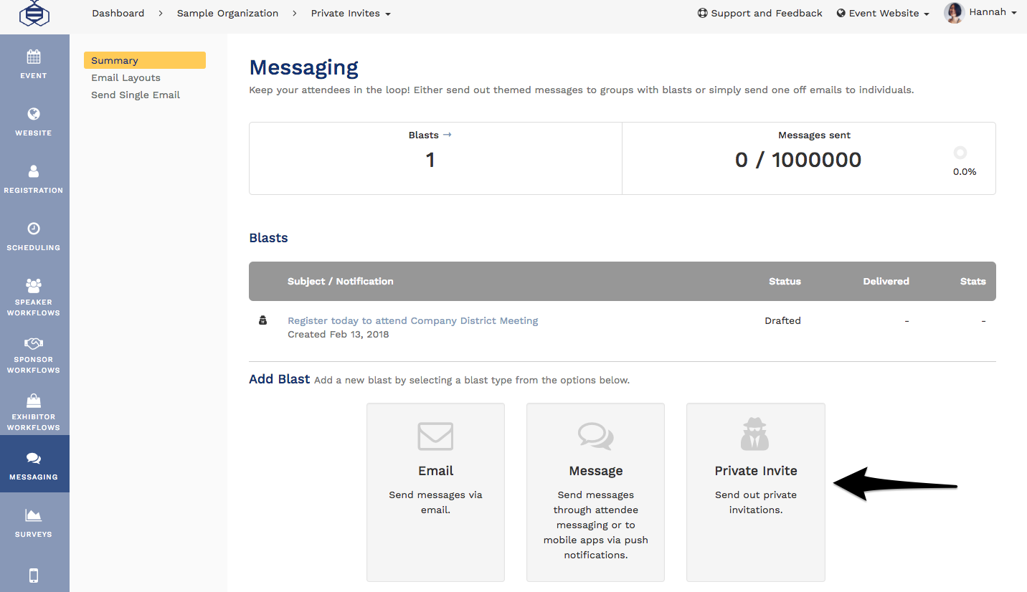This screenshot has height=592, width=1027.
Task: Open the Support and Feedback help icon
Action: [x=701, y=12]
